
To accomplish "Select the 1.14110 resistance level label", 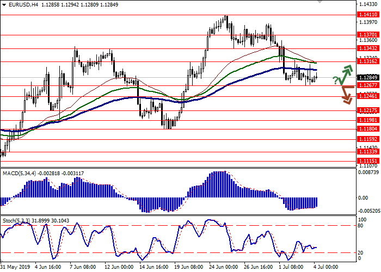I will 366,15.
